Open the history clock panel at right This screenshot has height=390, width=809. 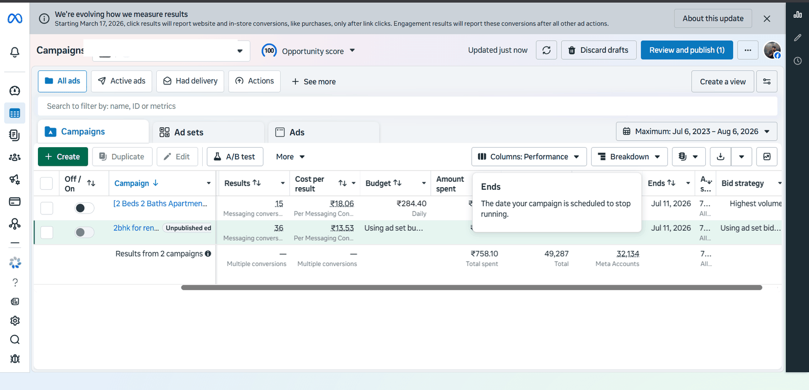(x=798, y=61)
